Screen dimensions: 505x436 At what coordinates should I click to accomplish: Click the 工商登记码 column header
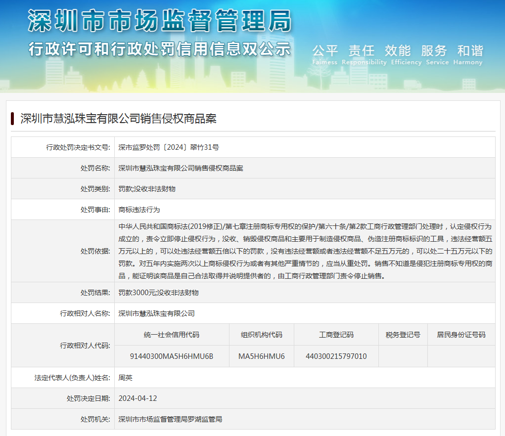pos(336,335)
